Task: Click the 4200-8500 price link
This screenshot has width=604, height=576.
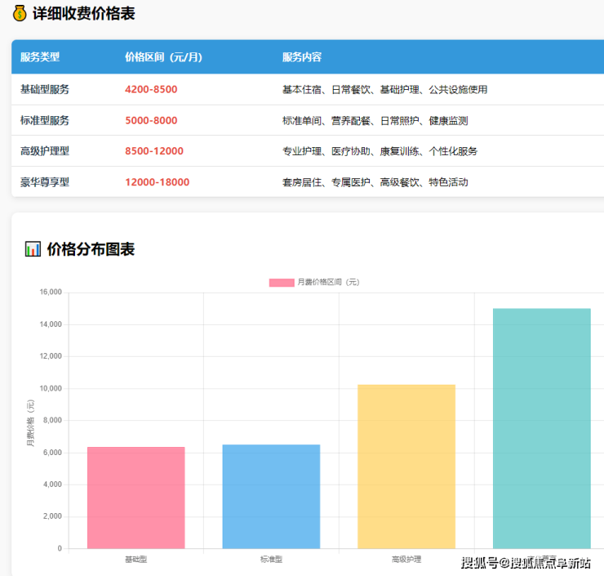Action: coord(151,89)
